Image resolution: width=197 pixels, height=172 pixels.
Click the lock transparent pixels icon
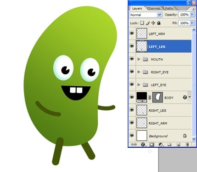tap(142, 23)
